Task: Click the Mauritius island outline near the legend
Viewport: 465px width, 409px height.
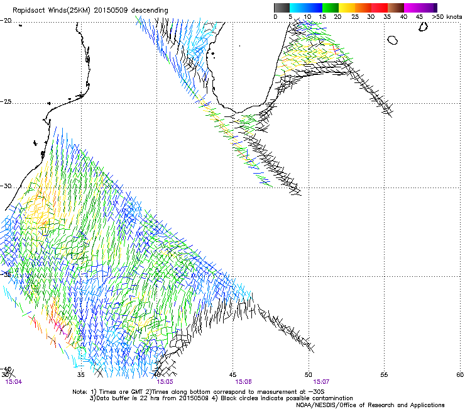Action: [x=423, y=26]
